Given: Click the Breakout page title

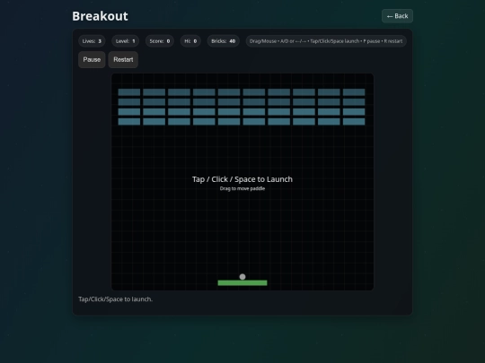Looking at the screenshot, I should pyautogui.click(x=100, y=16).
